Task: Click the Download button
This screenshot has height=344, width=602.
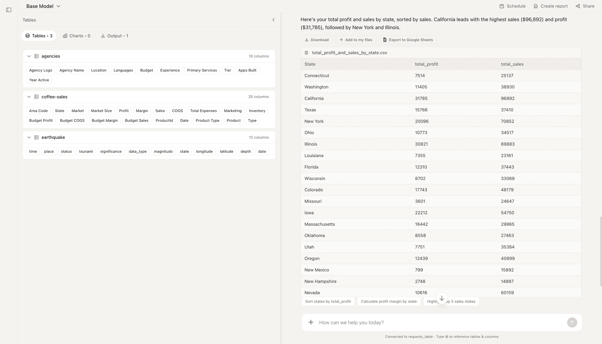Action: (x=316, y=40)
